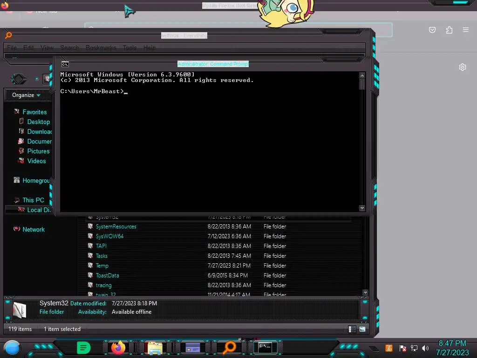
Task: Click the Available offline value
Action: (x=131, y=312)
